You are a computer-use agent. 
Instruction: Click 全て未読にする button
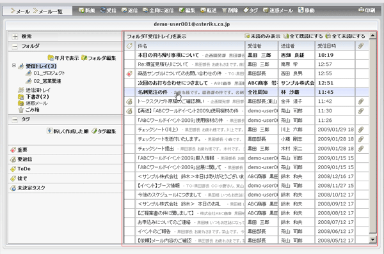tap(346, 36)
